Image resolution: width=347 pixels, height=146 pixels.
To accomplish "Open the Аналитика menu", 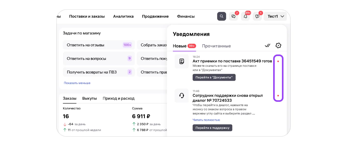I will (123, 16).
